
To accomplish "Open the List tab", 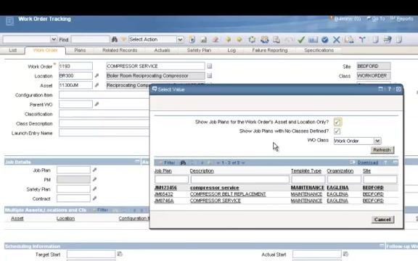I will coord(13,50).
